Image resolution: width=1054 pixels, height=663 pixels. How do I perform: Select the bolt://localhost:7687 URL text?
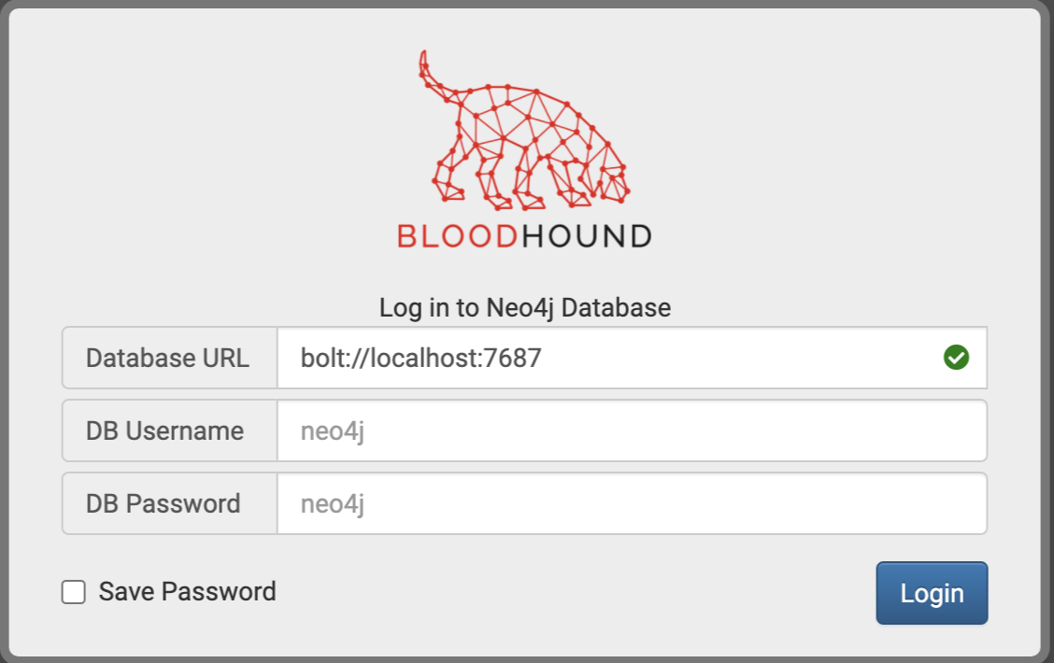[419, 358]
